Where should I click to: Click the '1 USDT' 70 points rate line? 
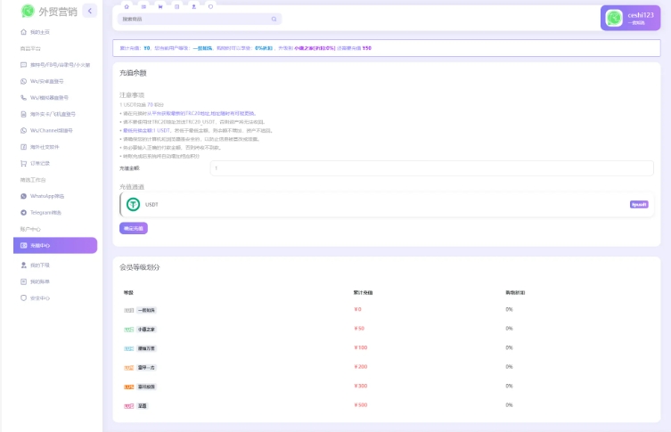point(142,105)
